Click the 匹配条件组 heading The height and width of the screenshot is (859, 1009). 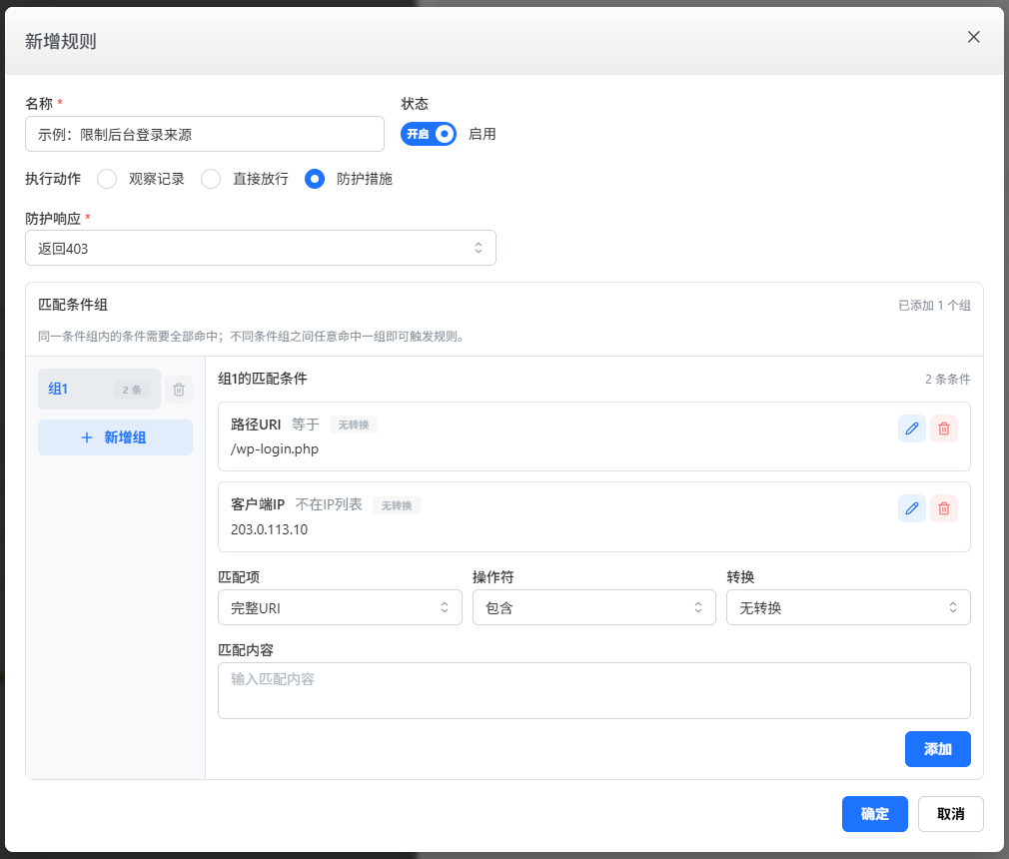pyautogui.click(x=73, y=305)
